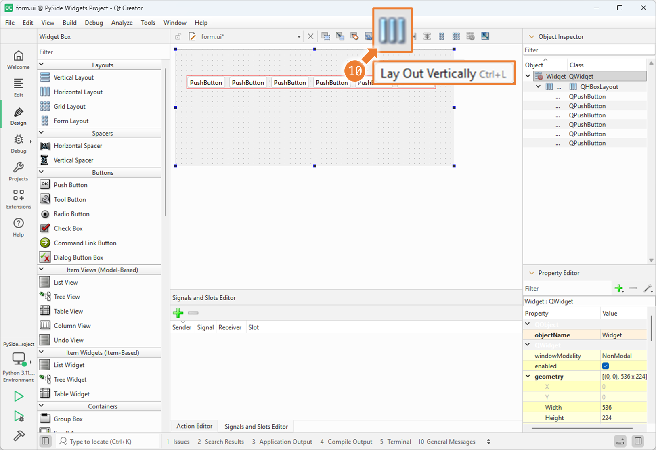
Task: Collapse Containers category in Widget Box
Action: pos(42,406)
